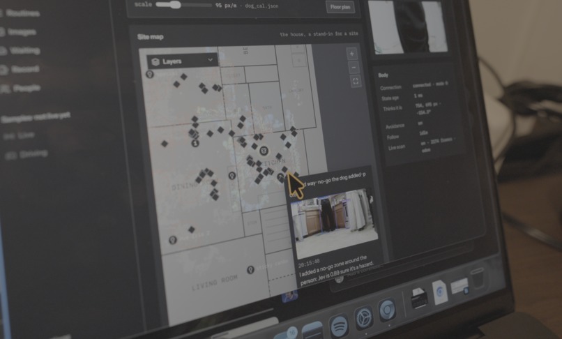
Task: Click the 'Live scan' row in Body panel
Action: (x=421, y=145)
